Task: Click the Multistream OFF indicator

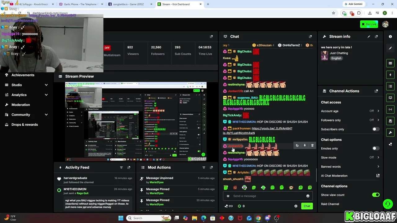Action: click(x=107, y=48)
